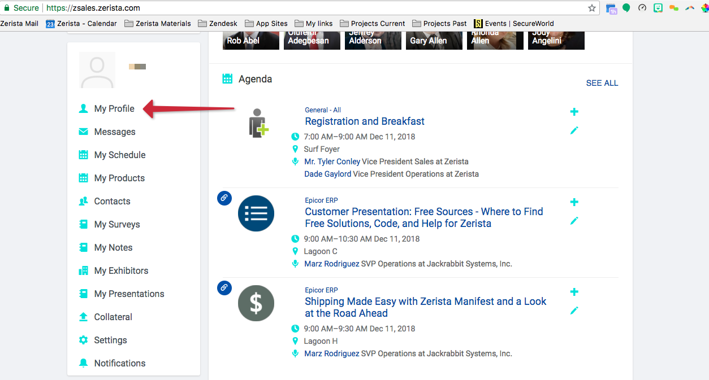Open Shipping Made Easy with Zerista Manifest

coord(426,308)
